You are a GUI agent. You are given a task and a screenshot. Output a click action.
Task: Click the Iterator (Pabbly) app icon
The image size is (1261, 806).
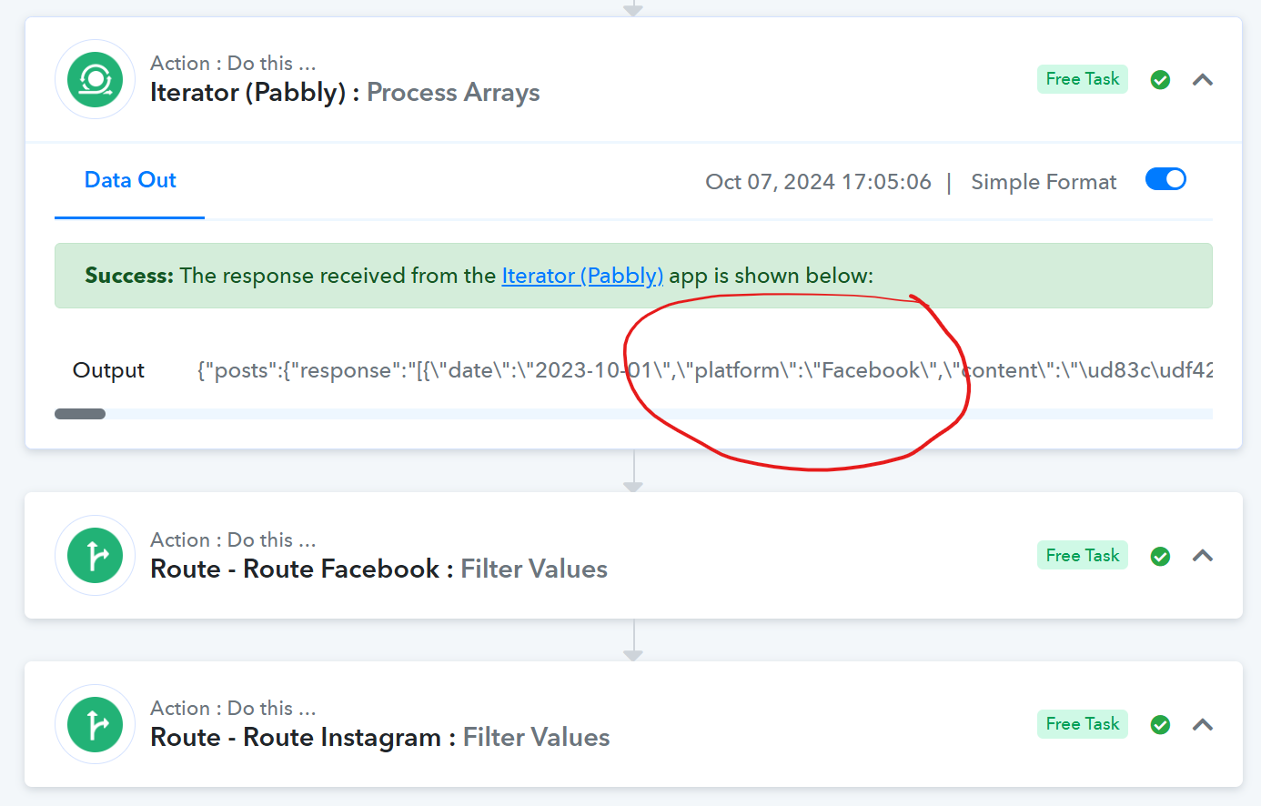[x=95, y=80]
